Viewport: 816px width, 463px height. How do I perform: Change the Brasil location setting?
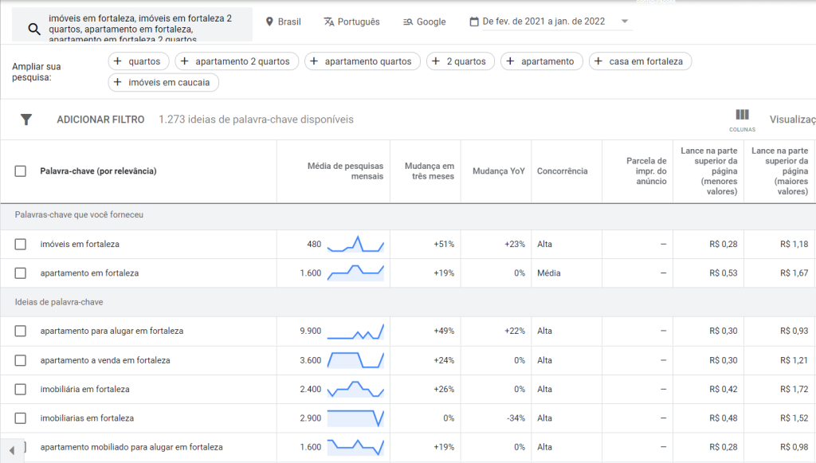[284, 22]
